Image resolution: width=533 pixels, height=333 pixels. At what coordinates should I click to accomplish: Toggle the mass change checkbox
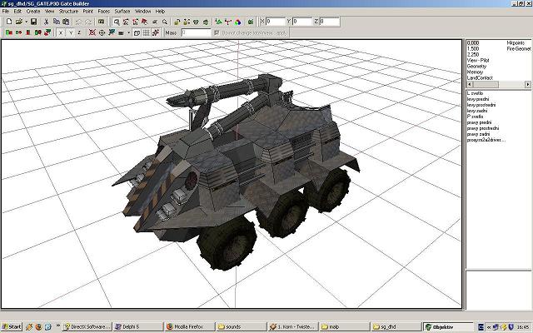[x=217, y=32]
